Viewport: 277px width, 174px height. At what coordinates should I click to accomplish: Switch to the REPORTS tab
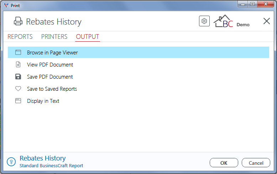coord(20,37)
